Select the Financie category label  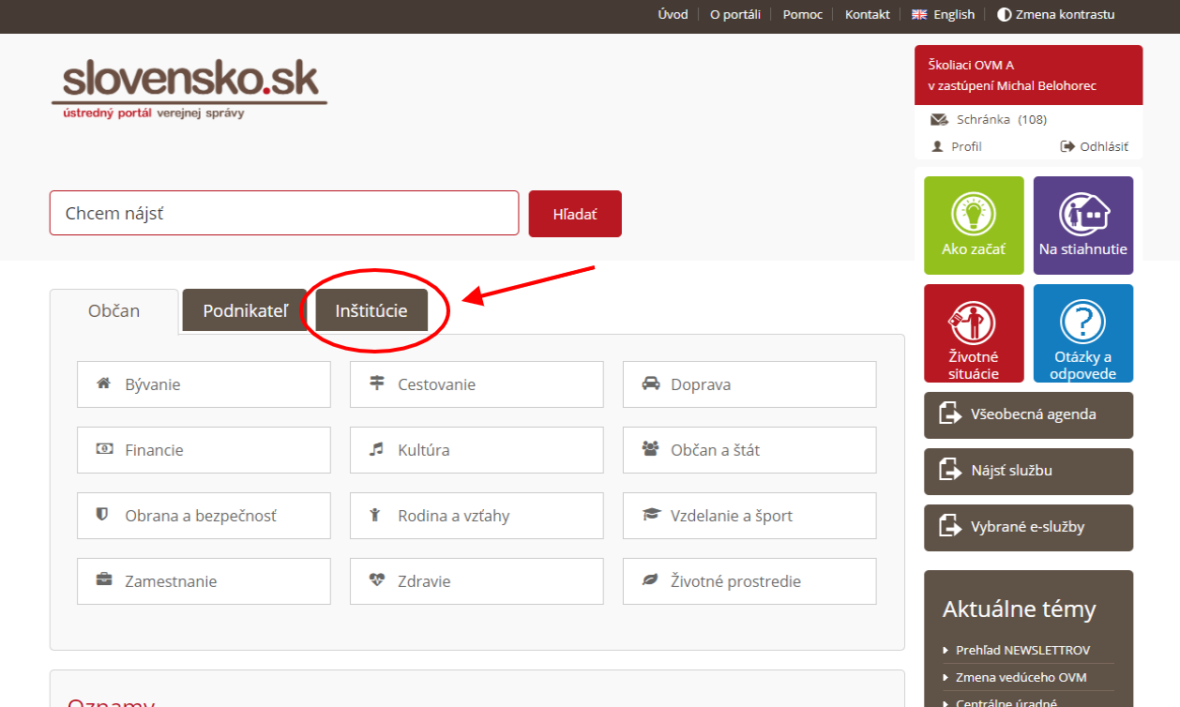pos(154,450)
